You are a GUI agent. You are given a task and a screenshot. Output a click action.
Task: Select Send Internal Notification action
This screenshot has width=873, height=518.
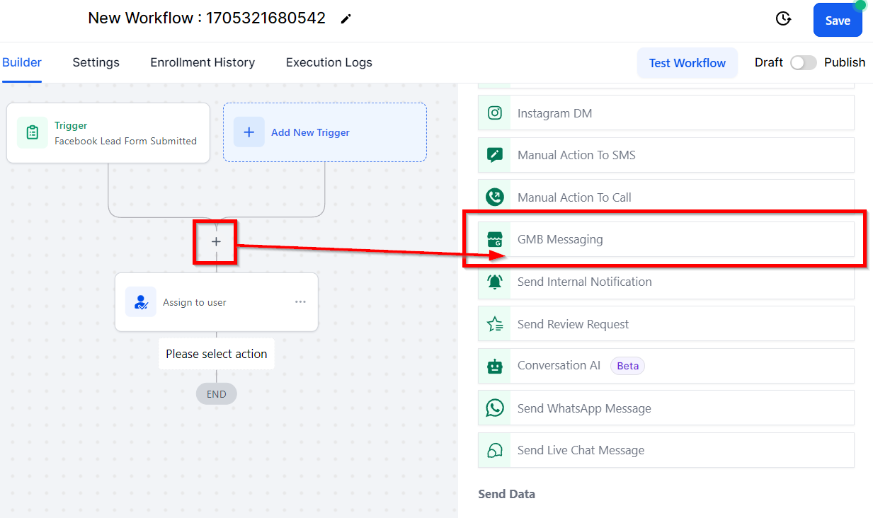pyautogui.click(x=666, y=282)
